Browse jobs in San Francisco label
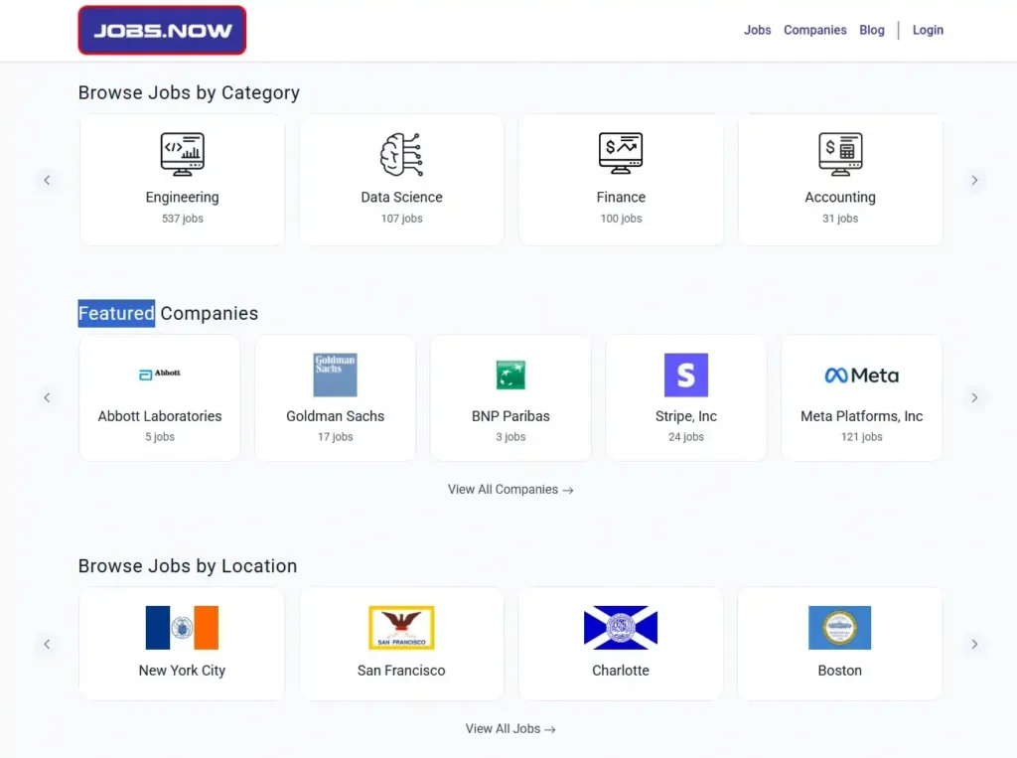Image resolution: width=1017 pixels, height=758 pixels. coord(401,671)
